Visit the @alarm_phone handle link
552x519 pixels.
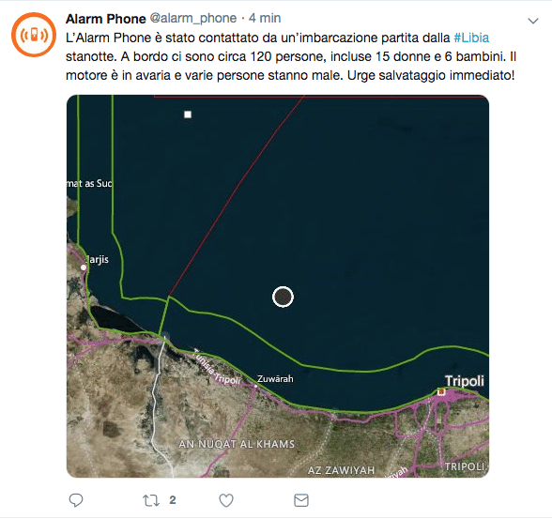(193, 18)
